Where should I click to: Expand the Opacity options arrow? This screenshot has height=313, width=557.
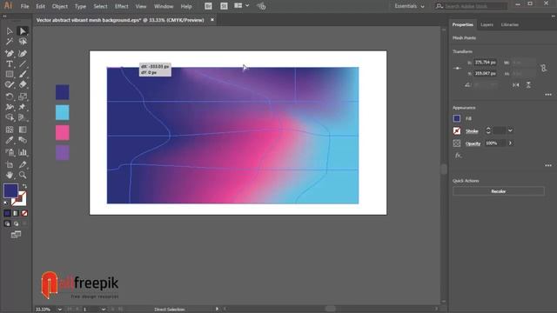511,143
